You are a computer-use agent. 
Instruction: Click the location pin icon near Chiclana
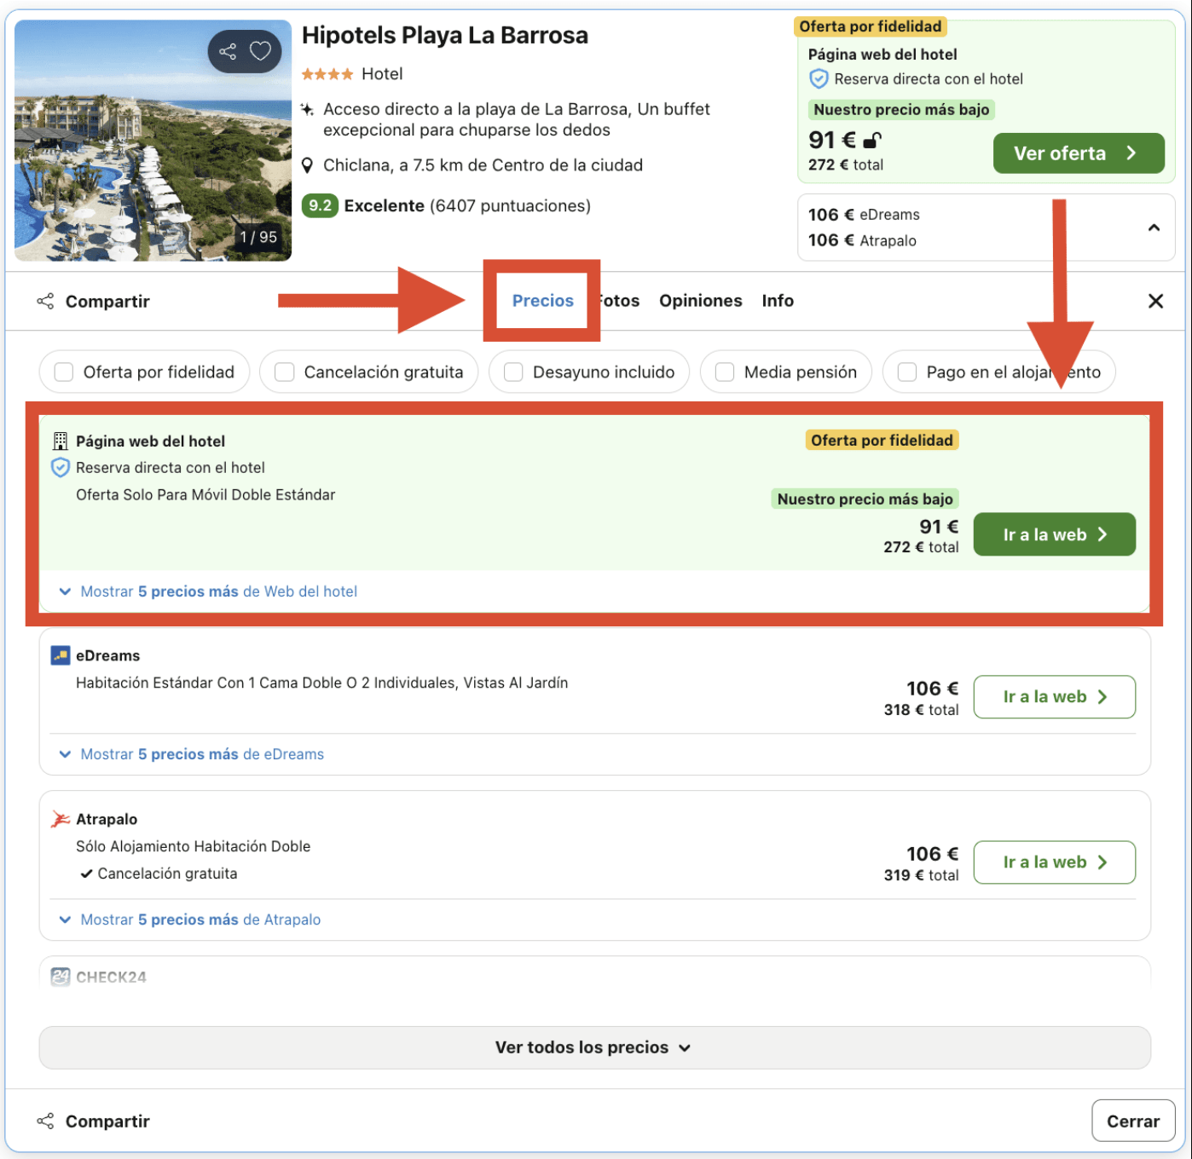308,165
